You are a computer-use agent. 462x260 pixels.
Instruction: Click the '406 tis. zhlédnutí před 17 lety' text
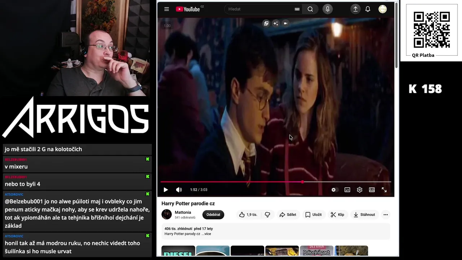tap(189, 229)
